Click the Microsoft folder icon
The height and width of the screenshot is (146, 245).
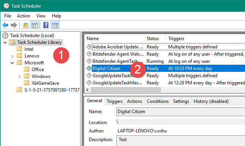(19, 62)
